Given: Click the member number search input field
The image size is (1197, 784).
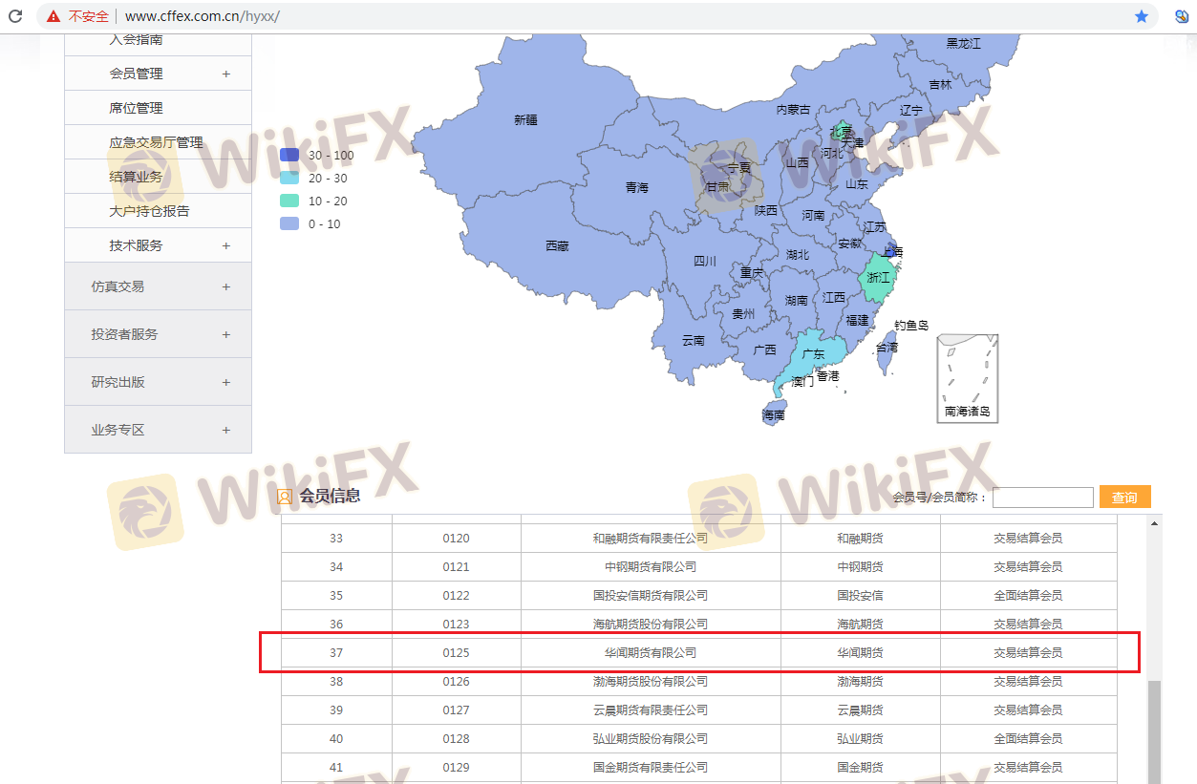Looking at the screenshot, I should (1042, 498).
